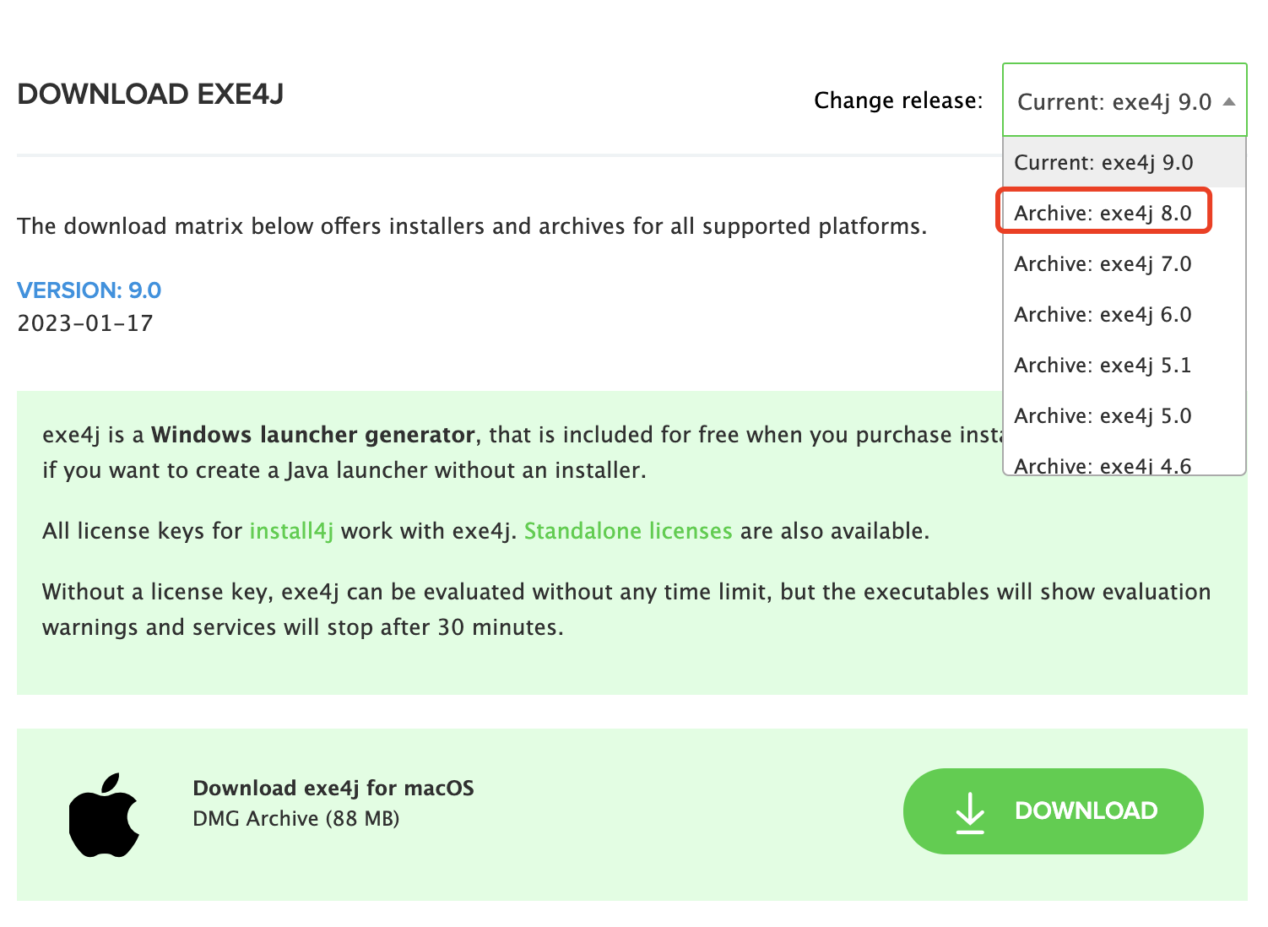Select Archive: exe4j 6.0 option
The height and width of the screenshot is (927, 1268).
1124,314
